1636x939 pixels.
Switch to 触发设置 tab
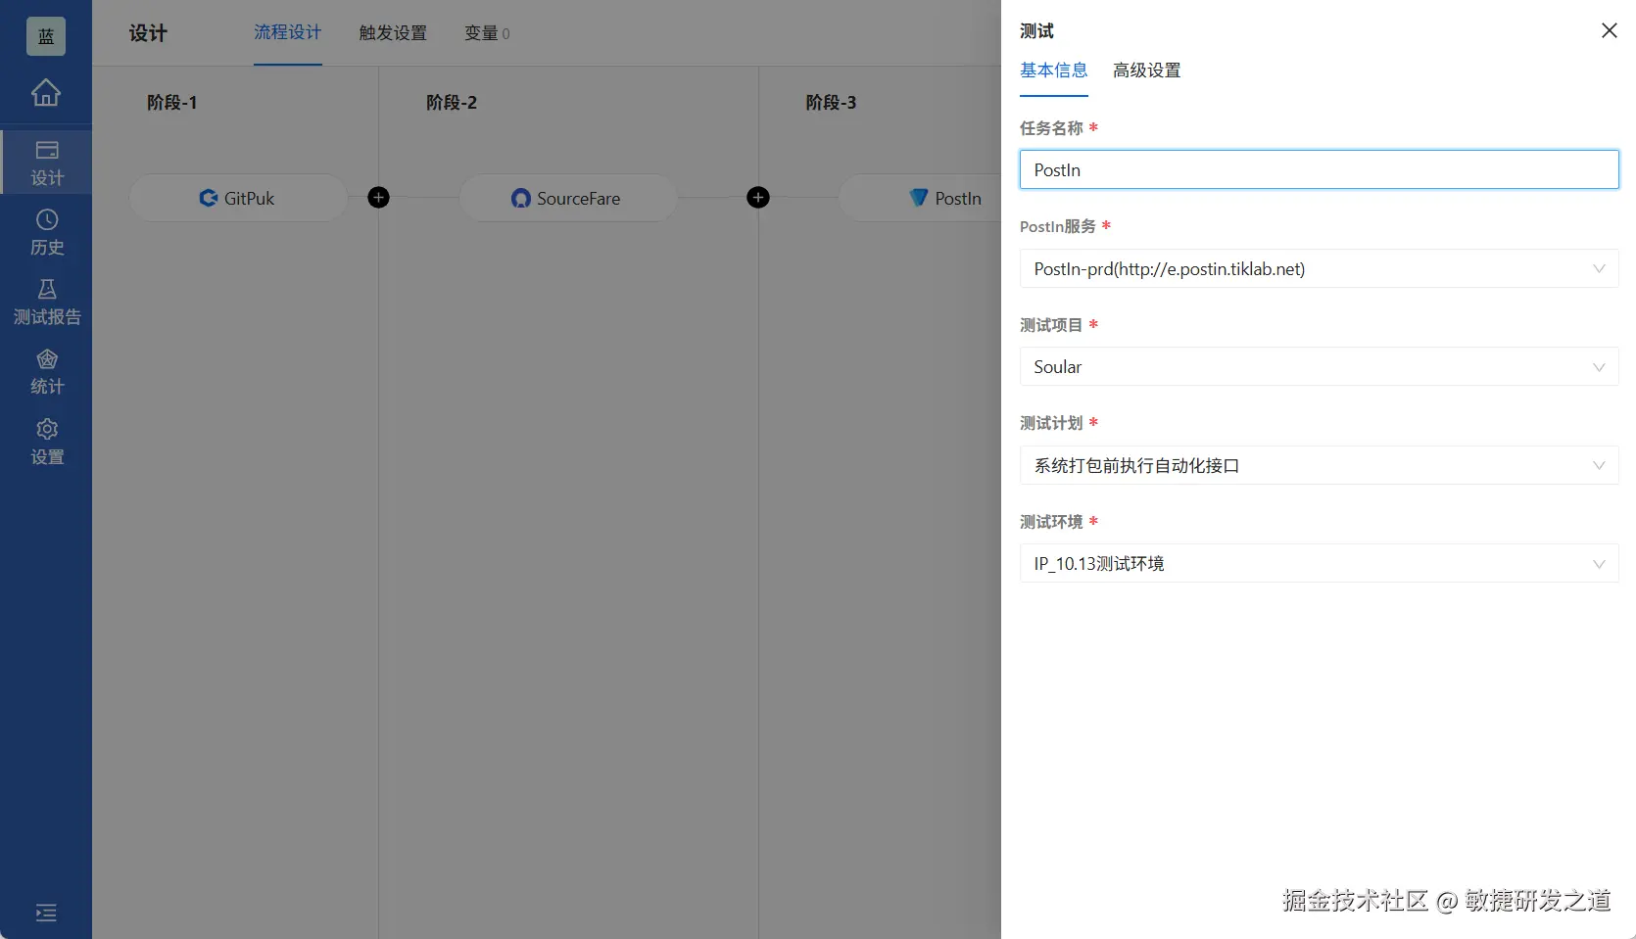(393, 32)
